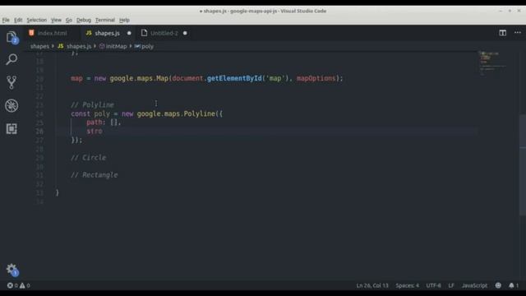Click line number 24 in the gutter
Screen dimensions: 526x296
tap(39, 113)
